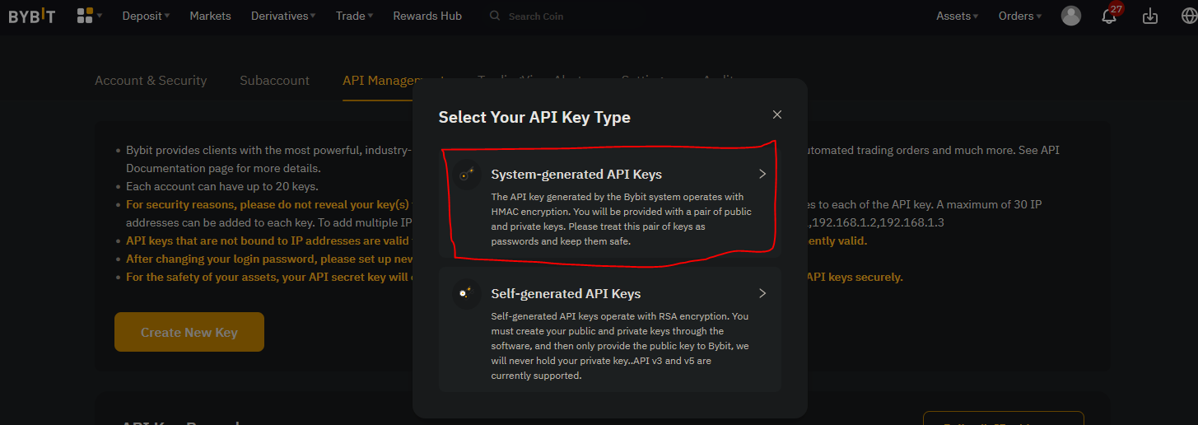
Task: Choose Self-generated API Keys option
Action: [610, 329]
